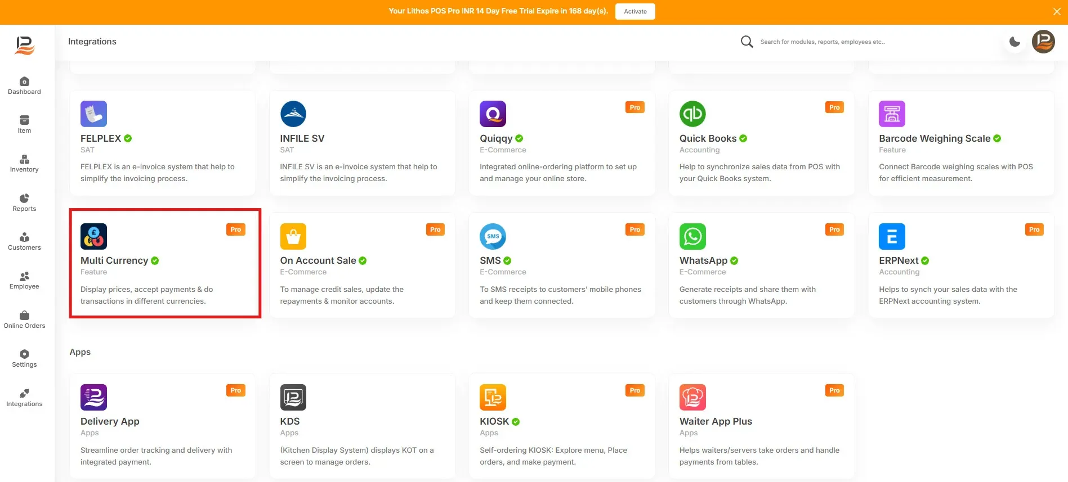Dismiss the trial expiry banner
The image size is (1068, 482).
tap(1057, 12)
